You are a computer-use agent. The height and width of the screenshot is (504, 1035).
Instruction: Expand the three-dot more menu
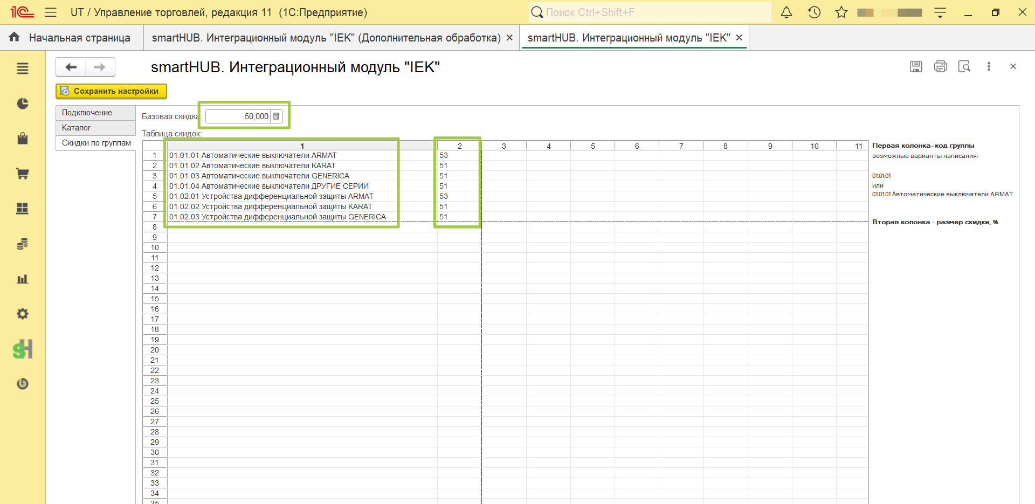click(989, 66)
